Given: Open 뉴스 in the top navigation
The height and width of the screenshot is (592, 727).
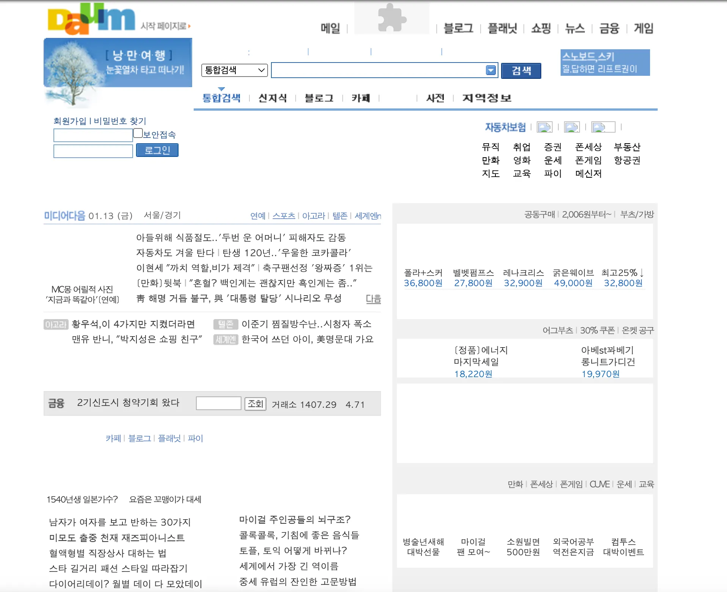Looking at the screenshot, I should 575,28.
